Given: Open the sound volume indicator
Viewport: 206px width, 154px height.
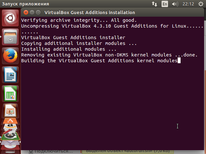Looking at the screenshot, I should [175, 4].
